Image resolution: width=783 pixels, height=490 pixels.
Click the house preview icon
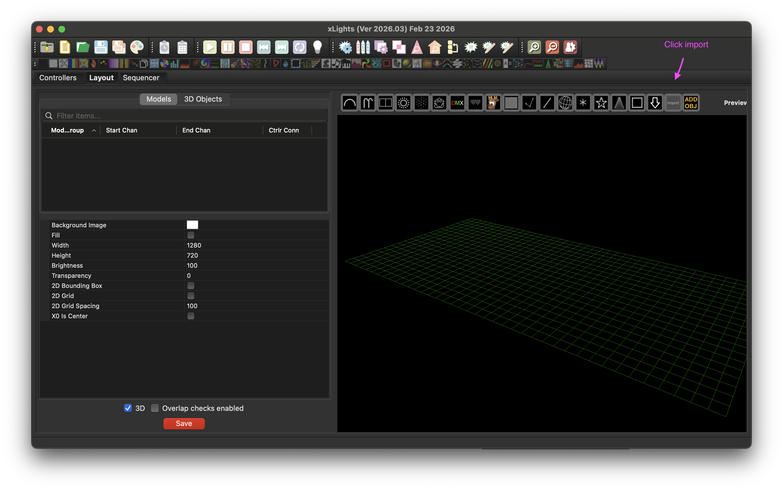[435, 47]
